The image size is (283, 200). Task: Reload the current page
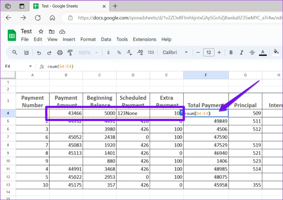pyautogui.click(x=38, y=18)
